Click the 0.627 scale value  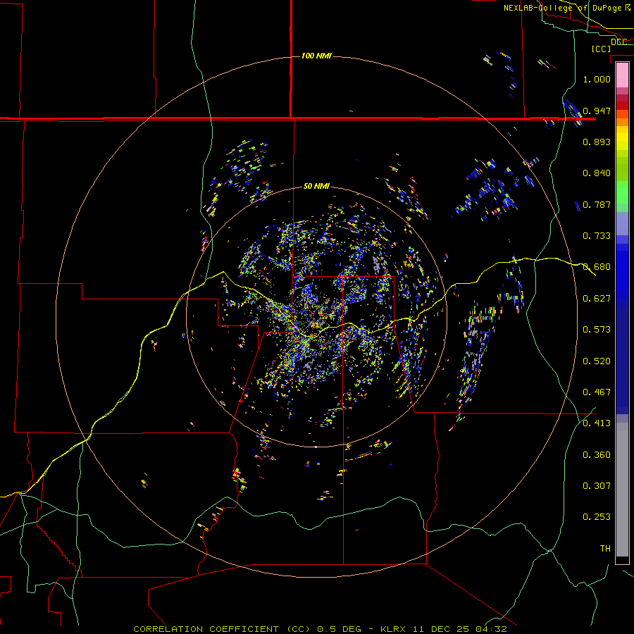pyautogui.click(x=597, y=299)
